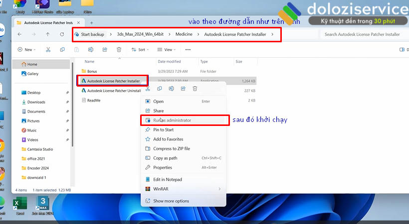Click the See more (three dots) toolbar button
Image resolution: width=409 pixels, height=224 pixels.
(188, 50)
